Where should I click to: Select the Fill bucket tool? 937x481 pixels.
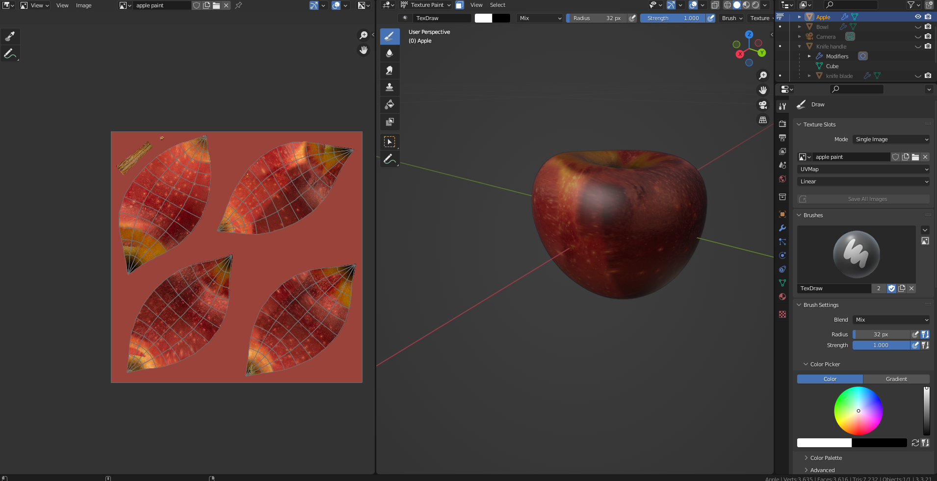[x=390, y=104]
